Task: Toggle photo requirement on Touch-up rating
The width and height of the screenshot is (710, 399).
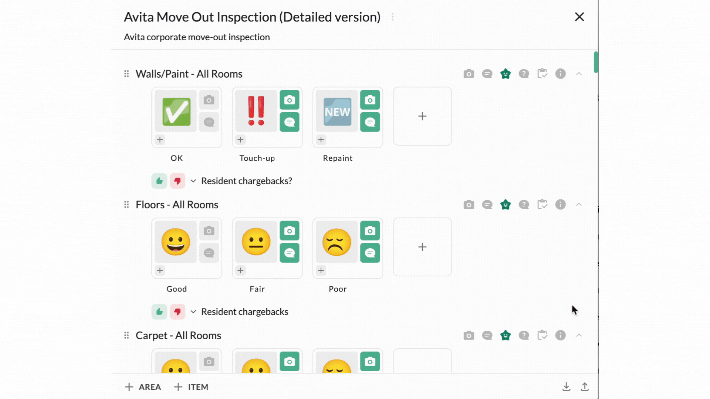Action: (290, 100)
